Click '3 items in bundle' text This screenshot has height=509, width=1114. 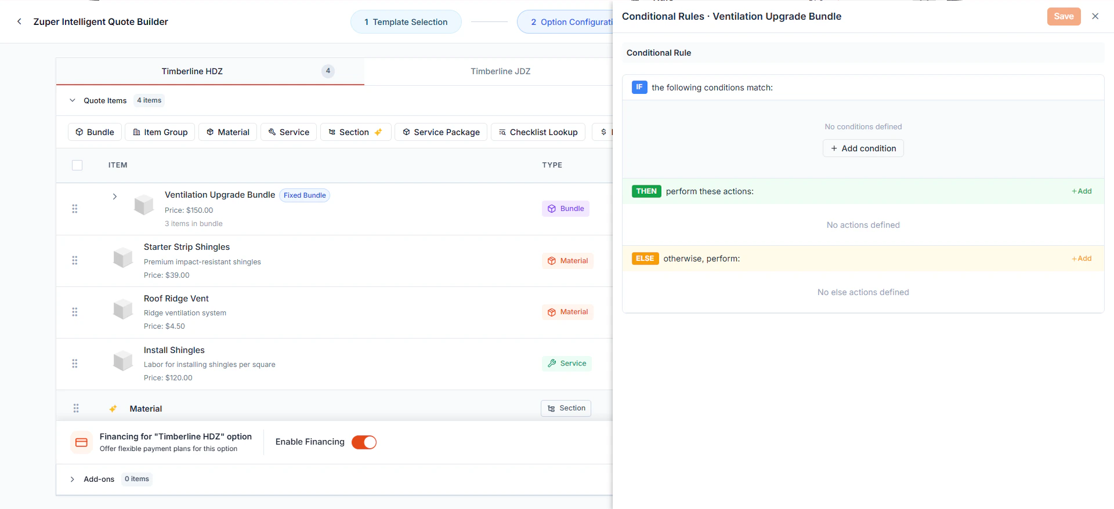click(x=194, y=224)
